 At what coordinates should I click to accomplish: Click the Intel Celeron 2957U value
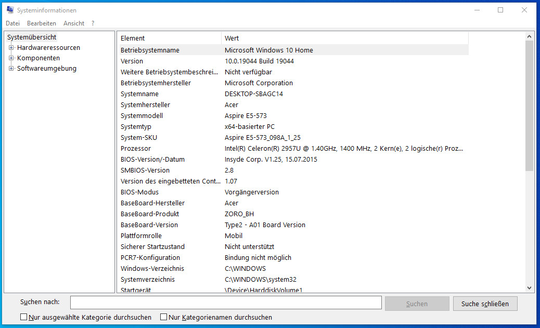tap(344, 149)
